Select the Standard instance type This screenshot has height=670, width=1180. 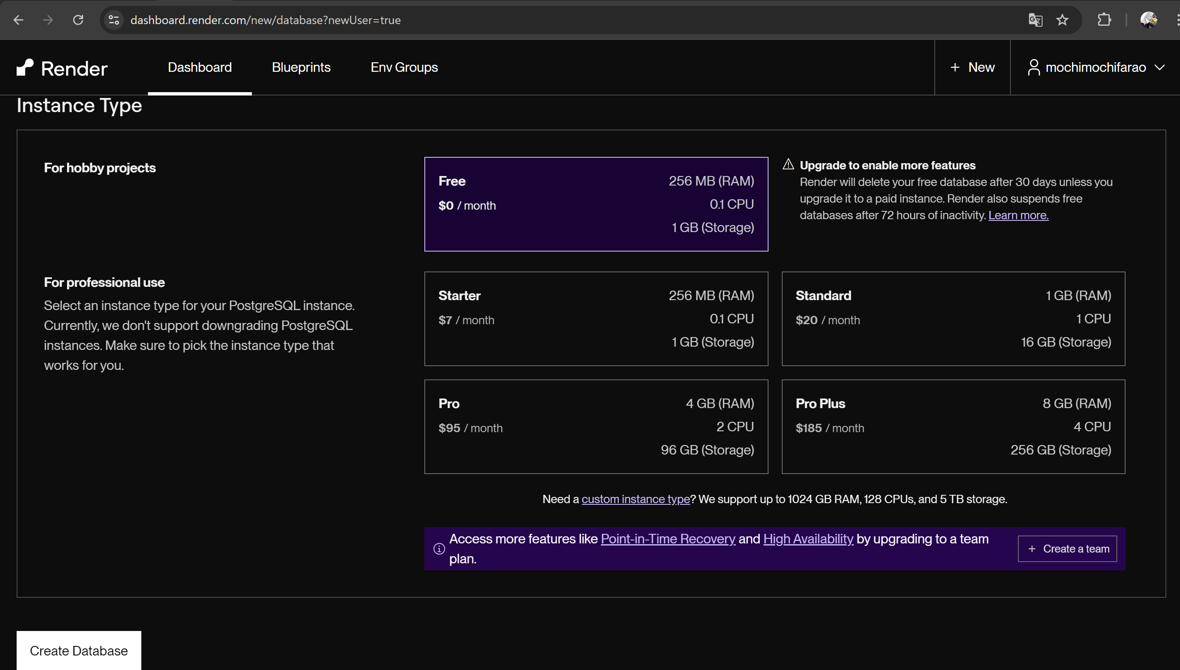pos(953,318)
